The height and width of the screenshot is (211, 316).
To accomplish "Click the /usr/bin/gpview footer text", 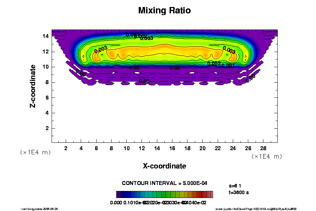I will pos(39,209).
